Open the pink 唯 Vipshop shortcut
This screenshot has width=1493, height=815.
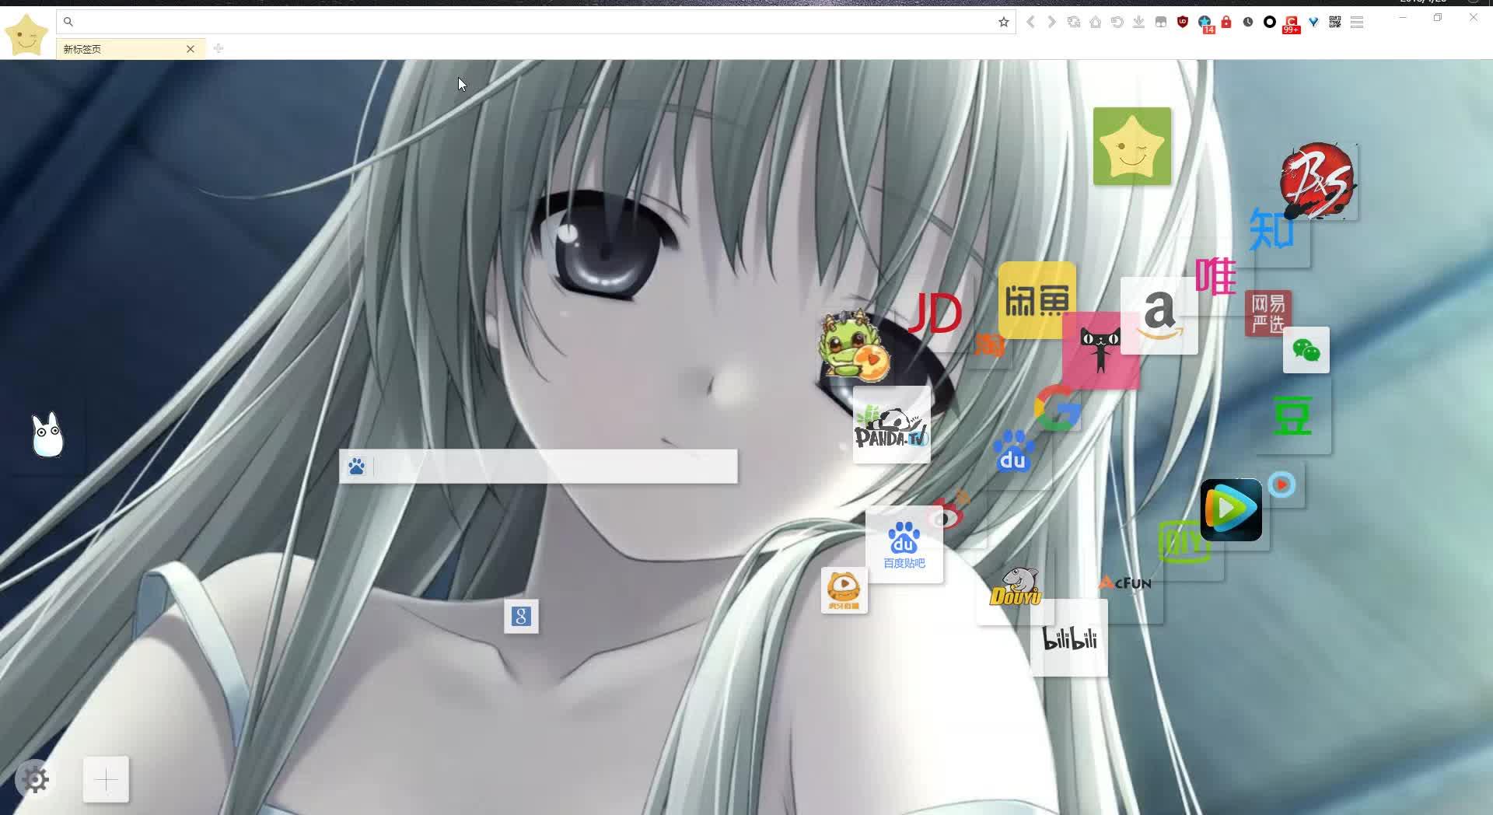[1215, 275]
